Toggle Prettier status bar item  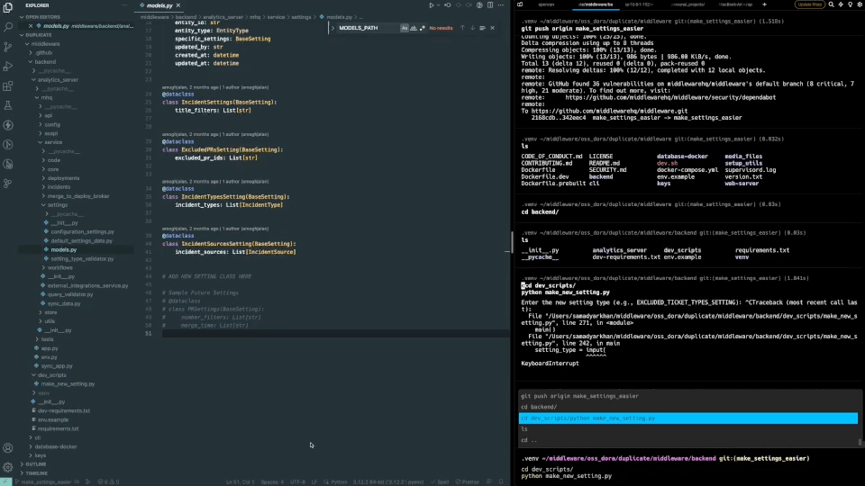click(x=468, y=482)
